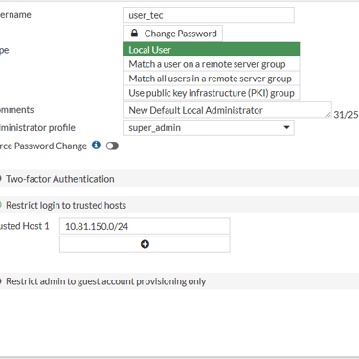
Task: Select the Local User type option
Action: click(x=212, y=50)
